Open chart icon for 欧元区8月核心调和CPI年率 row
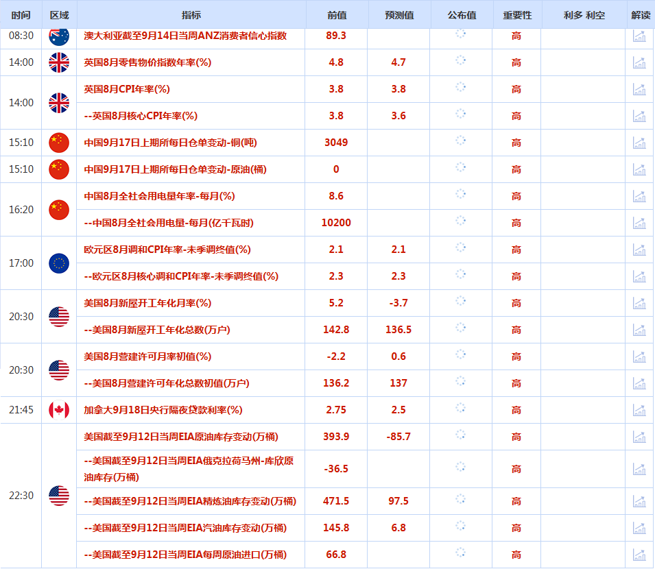 (639, 277)
